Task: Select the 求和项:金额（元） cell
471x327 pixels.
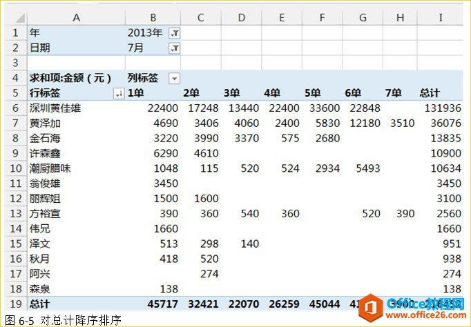Action: (76, 78)
